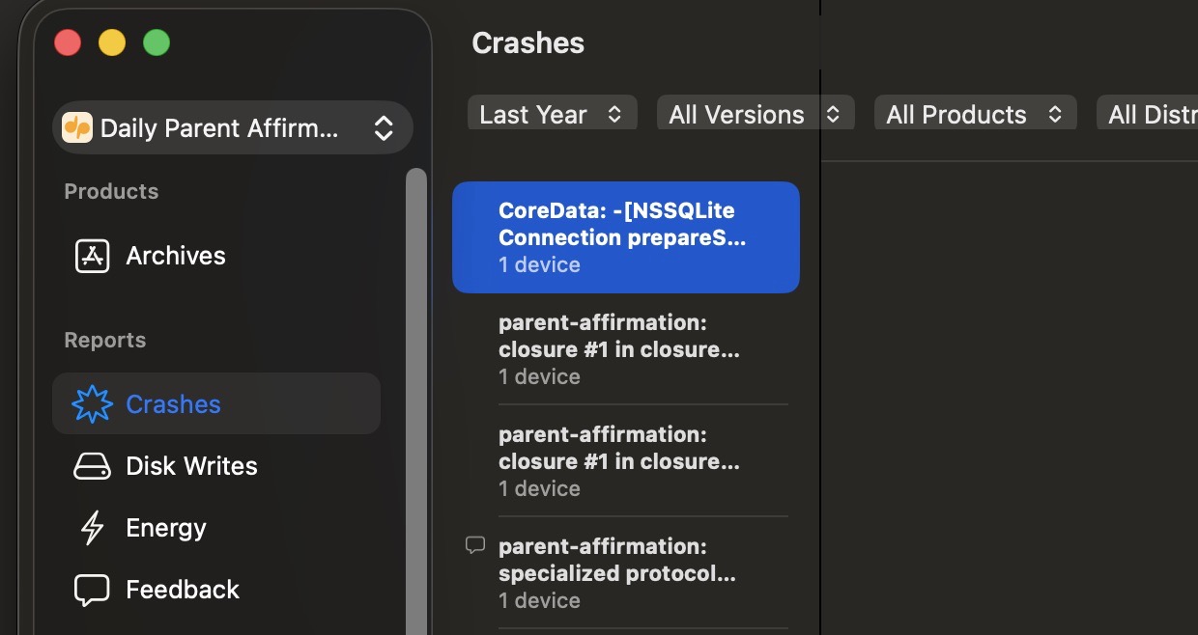Click the Disk Writes icon

(91, 465)
